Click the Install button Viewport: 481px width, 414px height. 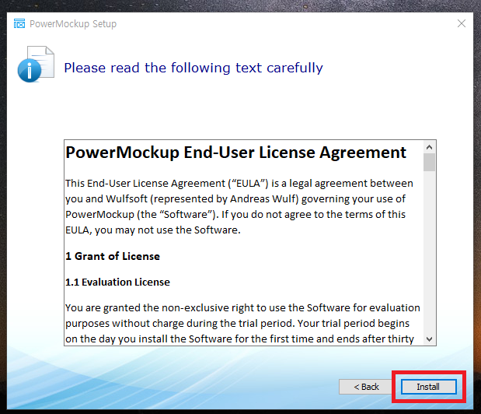tap(428, 387)
